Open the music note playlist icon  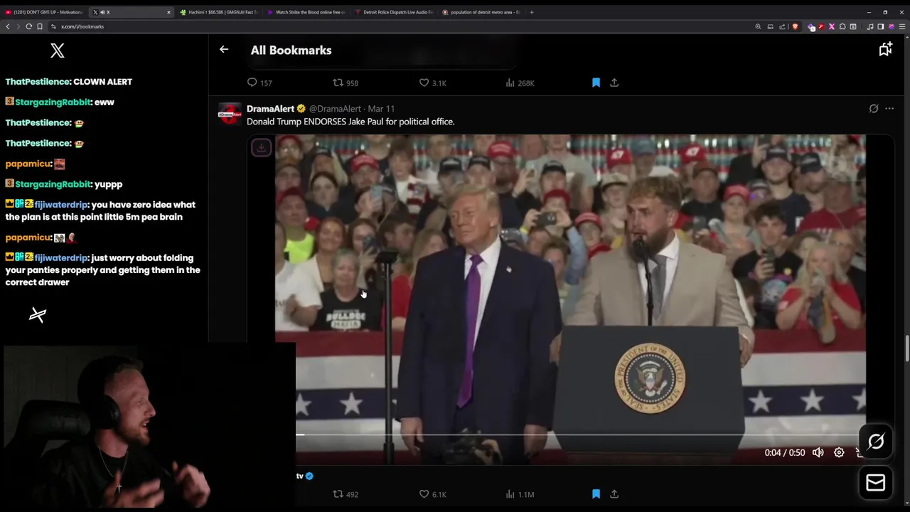pos(870,26)
